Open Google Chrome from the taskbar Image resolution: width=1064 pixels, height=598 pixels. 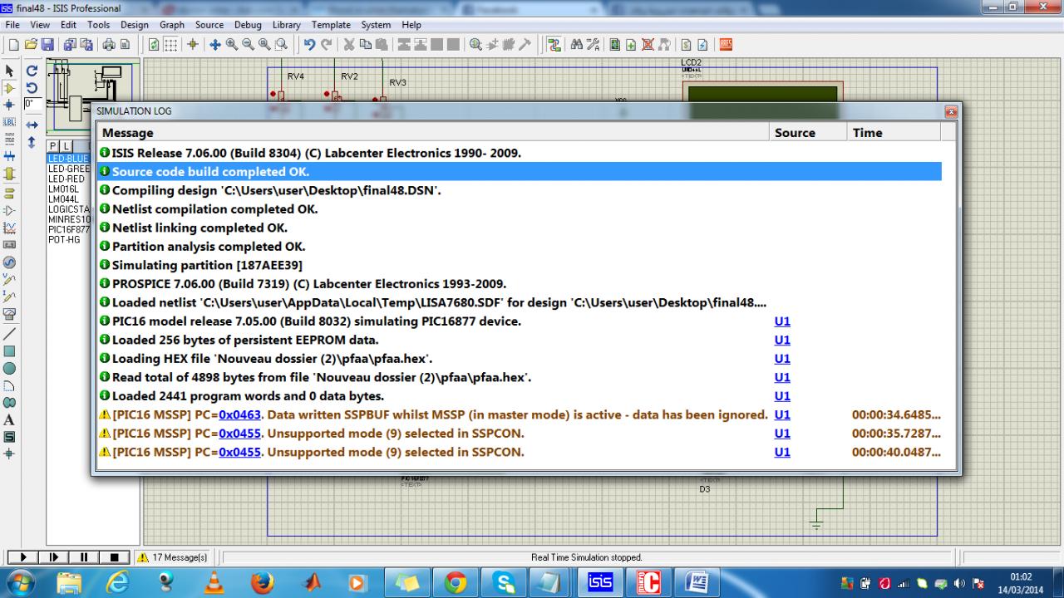[x=456, y=583]
